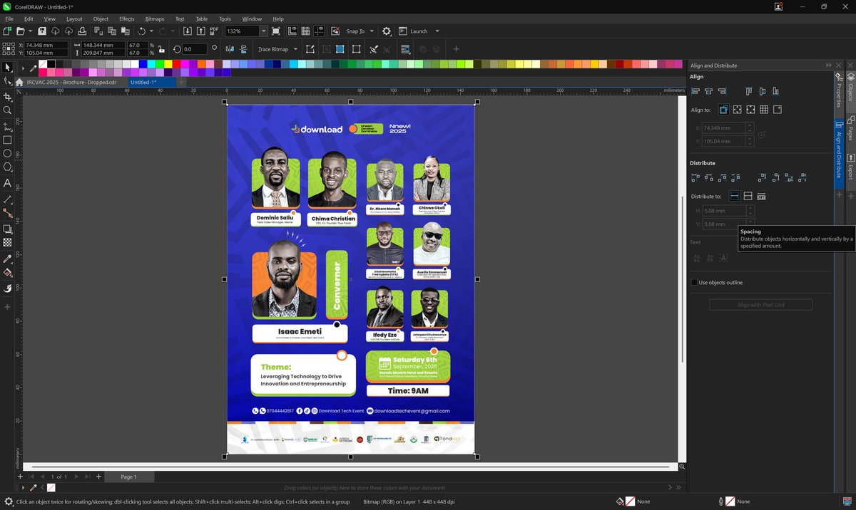Screen dimensions: 856x510
Task: Open the Launch dropdown
Action: 437,31
